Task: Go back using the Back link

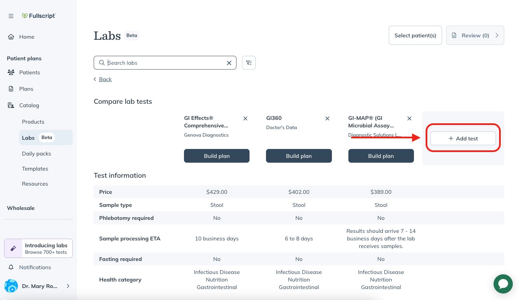Action: click(x=105, y=79)
